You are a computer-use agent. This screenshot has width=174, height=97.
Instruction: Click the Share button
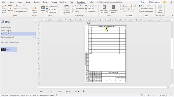pos(142,2)
